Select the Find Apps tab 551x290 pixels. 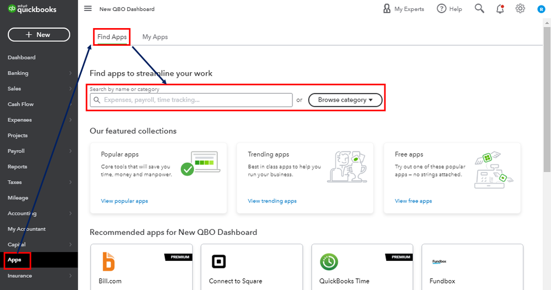point(112,37)
